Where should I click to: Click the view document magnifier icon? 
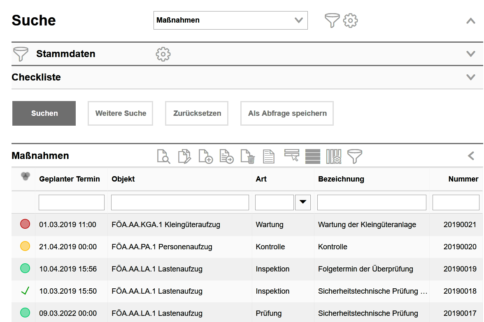coord(163,156)
